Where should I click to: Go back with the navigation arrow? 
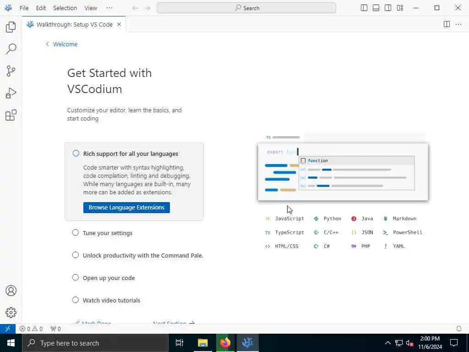tap(135, 8)
